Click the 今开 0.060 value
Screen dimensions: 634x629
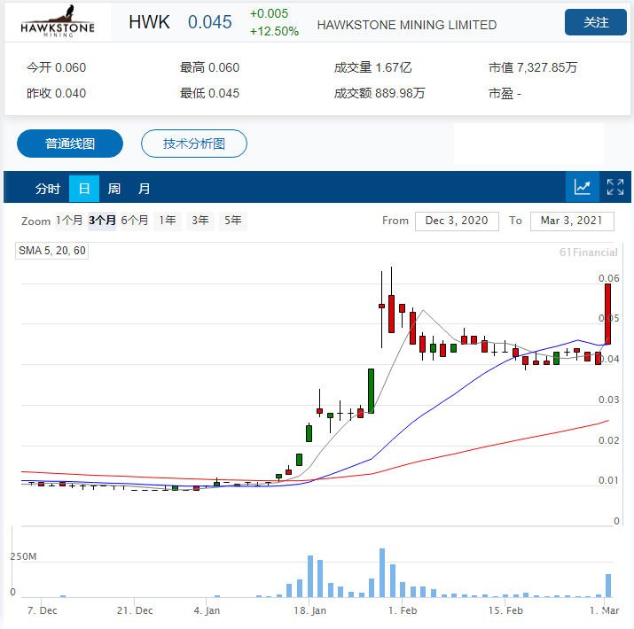[56, 67]
